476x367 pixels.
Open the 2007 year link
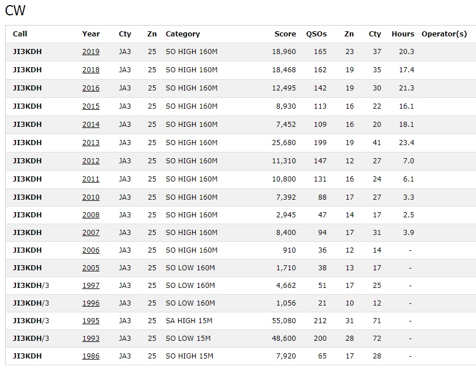click(x=91, y=233)
